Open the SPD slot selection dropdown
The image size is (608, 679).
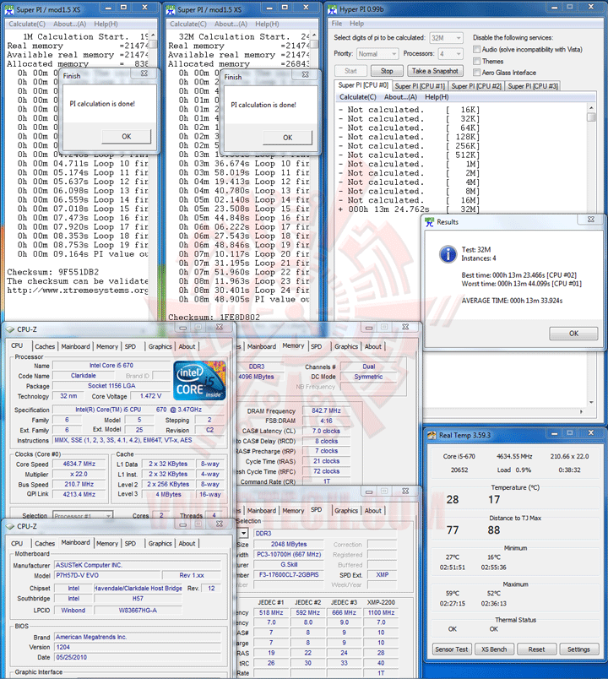click(244, 533)
